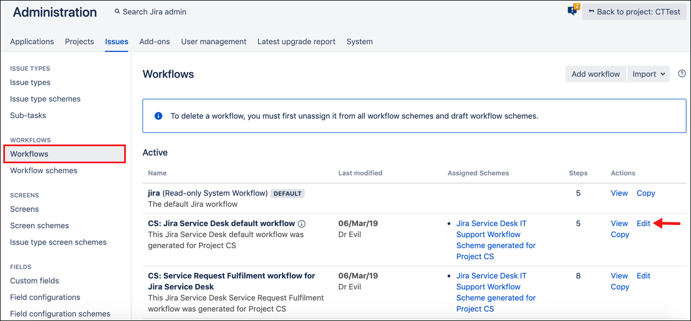
Task: Copy the Service Request Fulfilment workflow
Action: pos(620,287)
